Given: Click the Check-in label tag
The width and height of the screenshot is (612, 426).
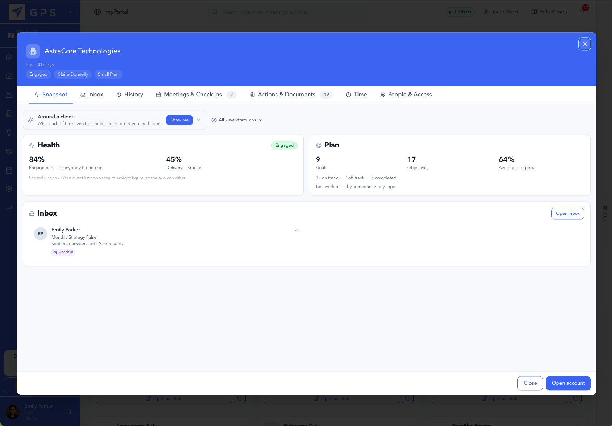Looking at the screenshot, I should click(63, 252).
